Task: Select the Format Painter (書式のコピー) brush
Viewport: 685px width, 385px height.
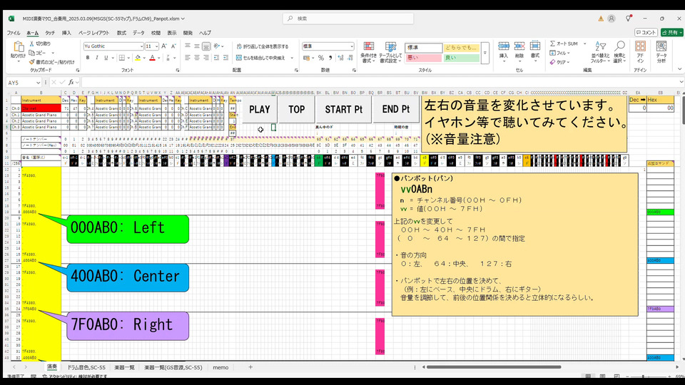Action: [x=32, y=62]
